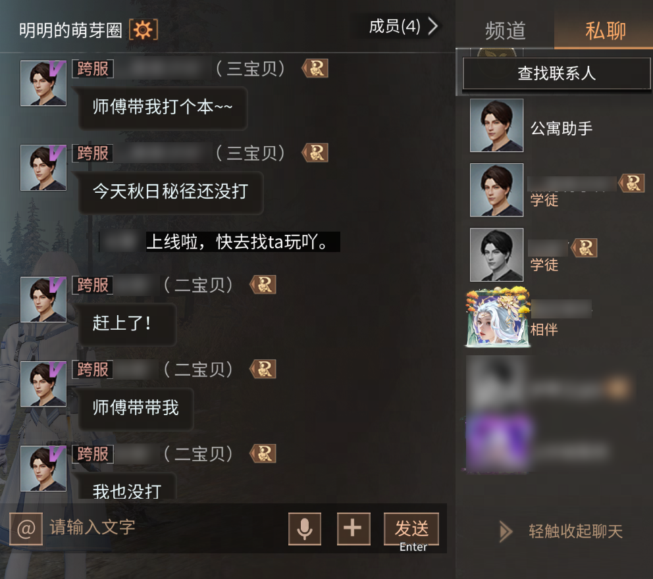Open group settings gear beside 明明的萌芽圈
653x579 pixels.
(x=144, y=30)
